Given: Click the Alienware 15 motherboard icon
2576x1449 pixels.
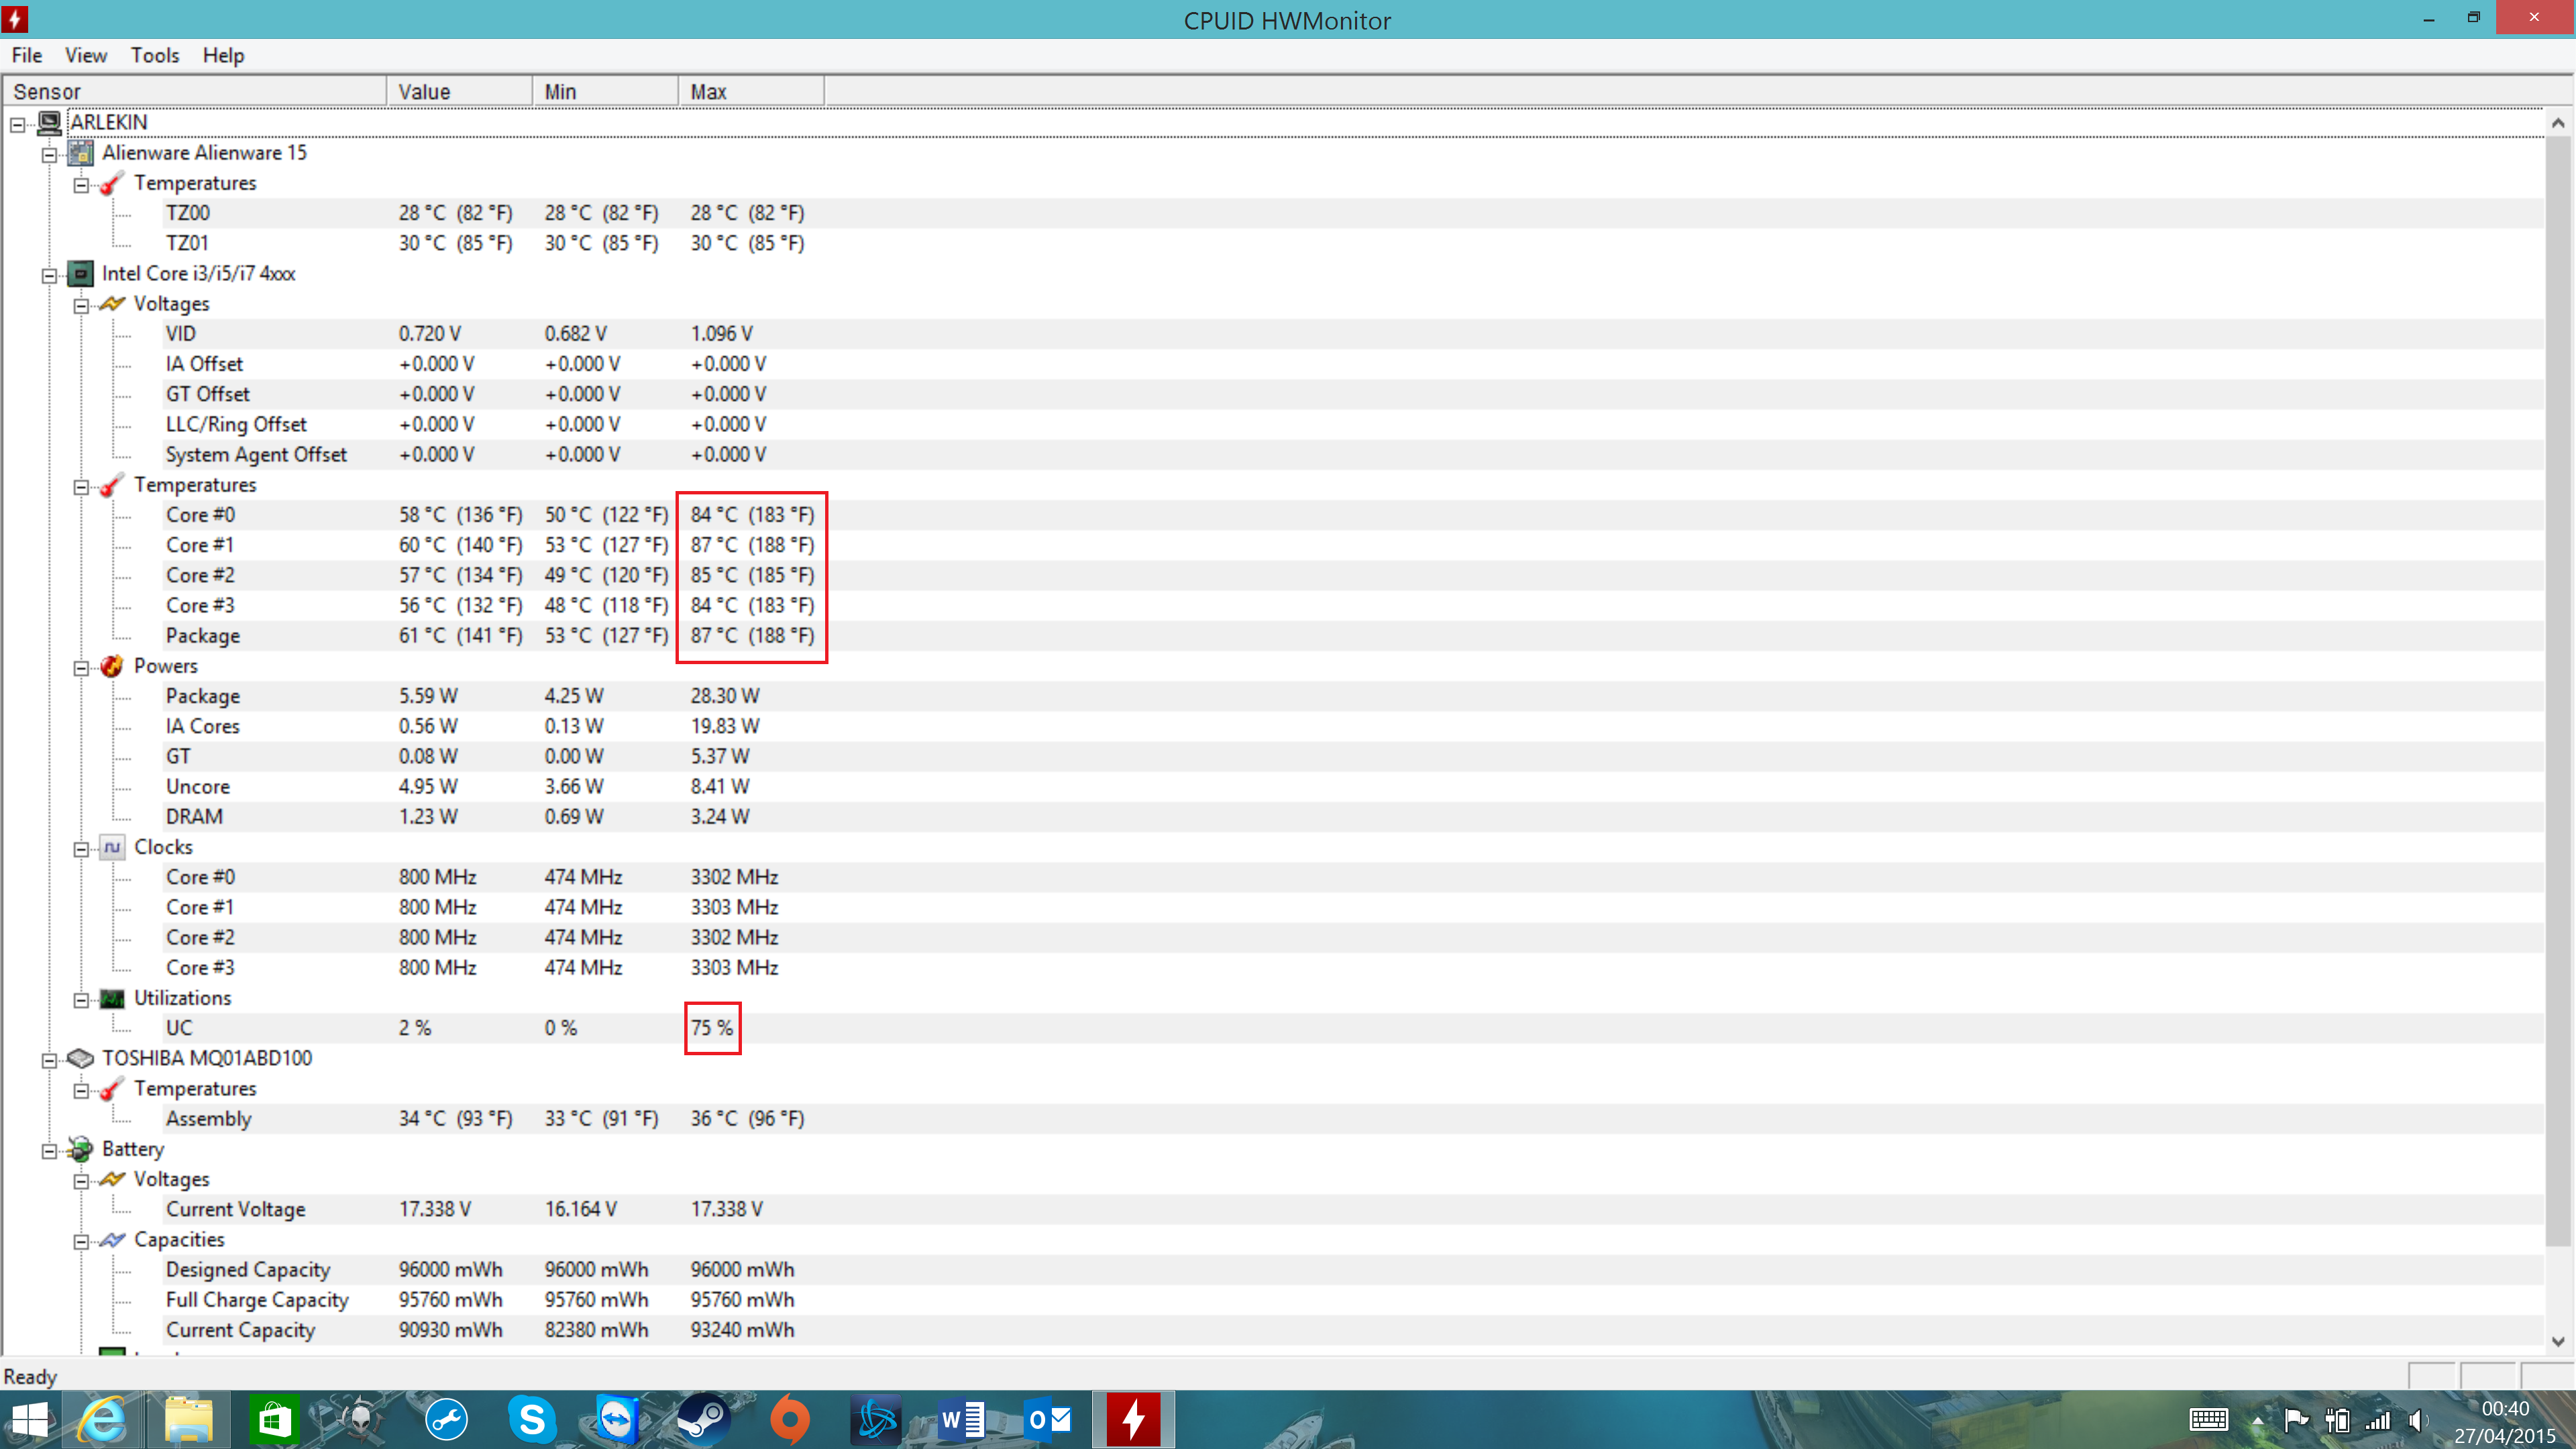Looking at the screenshot, I should click(x=81, y=153).
